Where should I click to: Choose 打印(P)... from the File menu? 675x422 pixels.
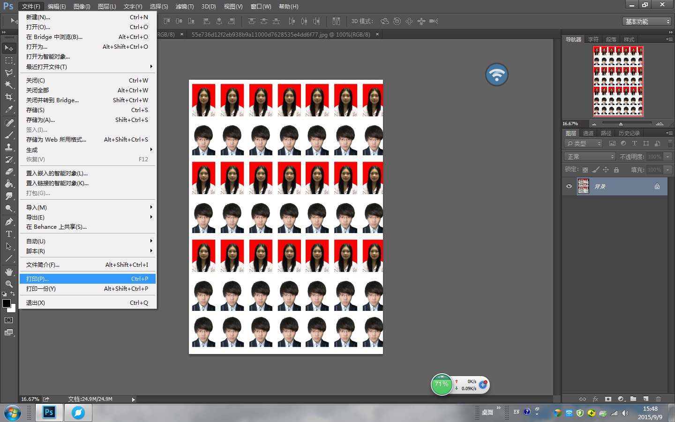(x=88, y=279)
